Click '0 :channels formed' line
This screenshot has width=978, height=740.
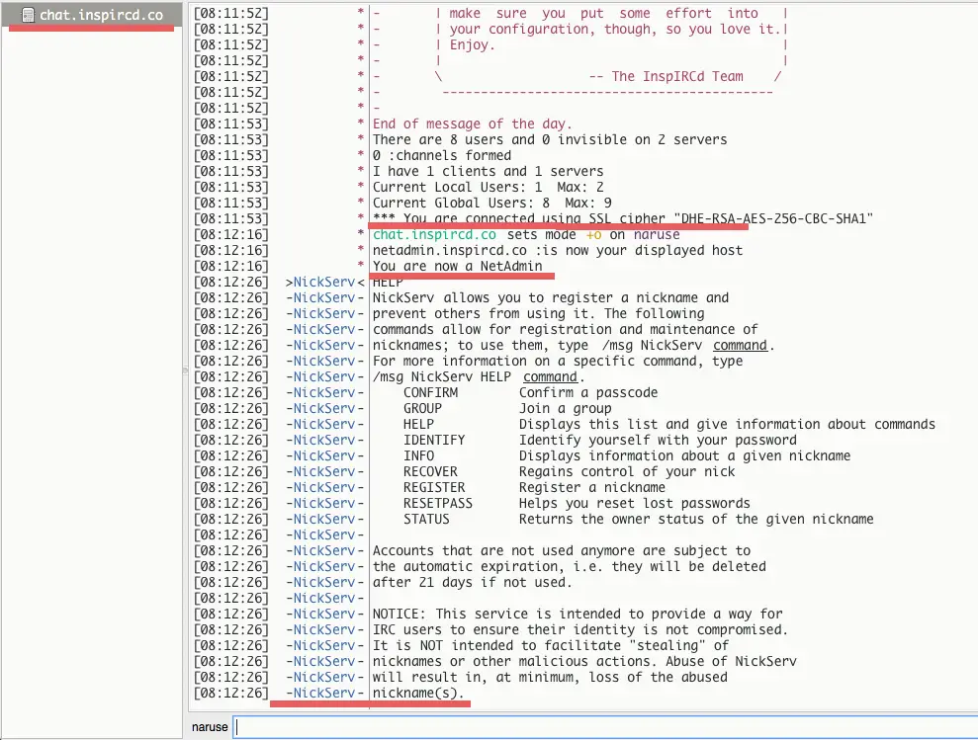pyautogui.click(x=442, y=156)
